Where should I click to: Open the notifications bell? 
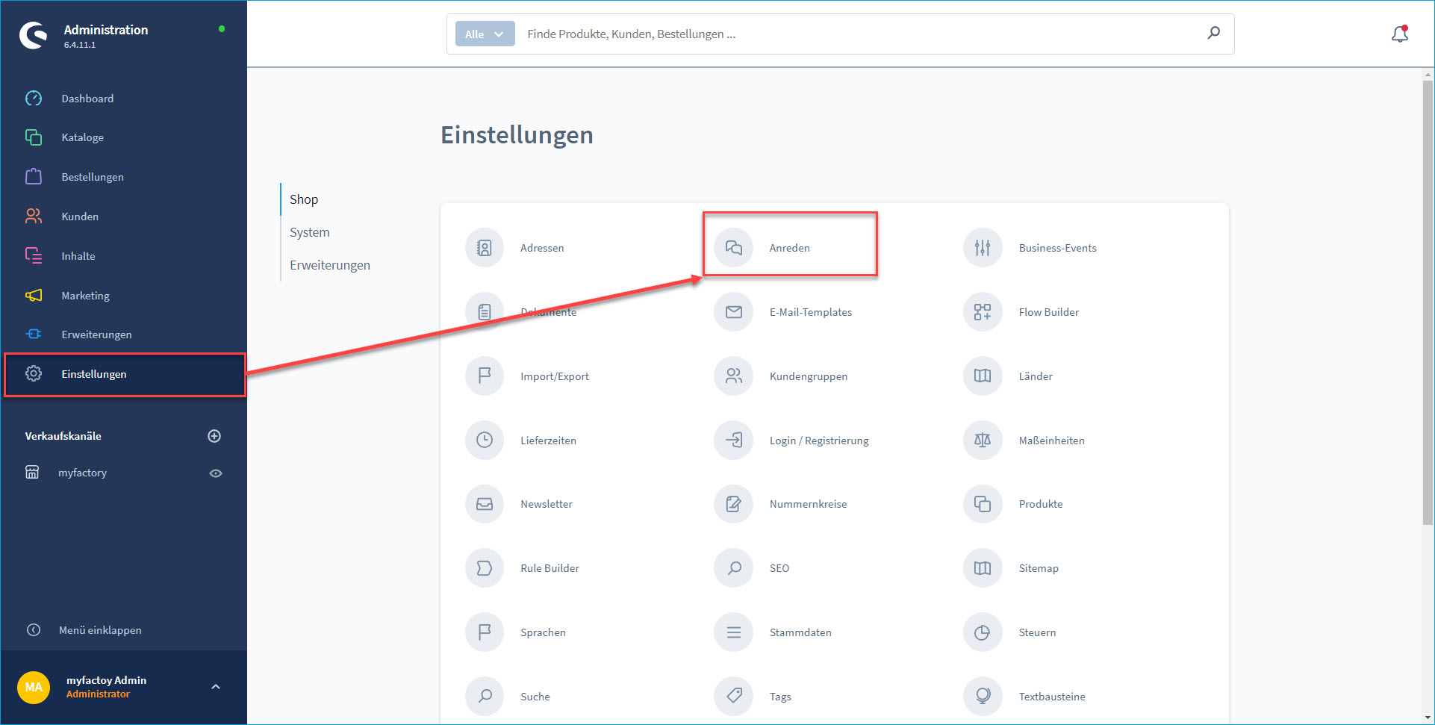1400,34
